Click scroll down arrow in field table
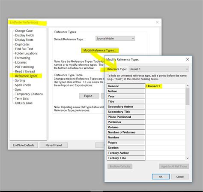The height and width of the screenshot is (192, 203). (188, 158)
